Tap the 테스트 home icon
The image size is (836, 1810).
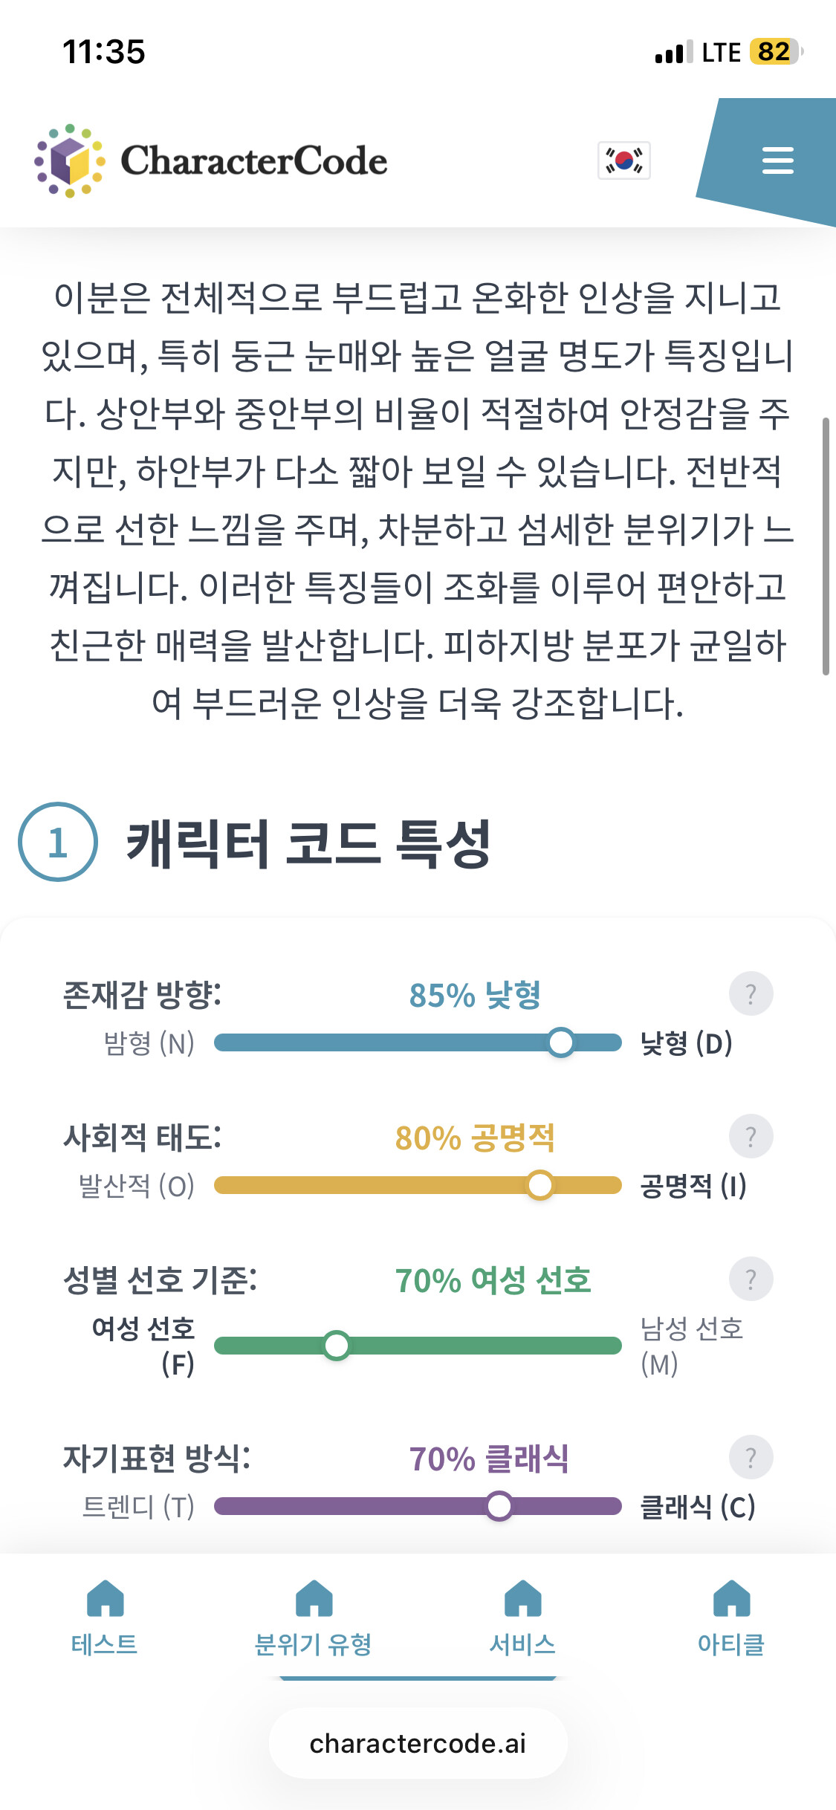click(106, 1597)
